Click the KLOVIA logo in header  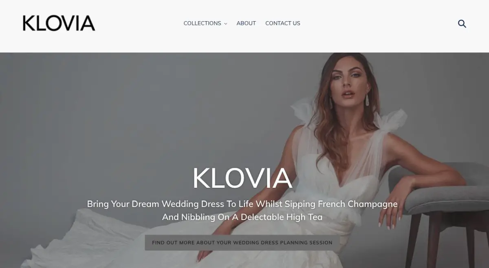tap(59, 23)
